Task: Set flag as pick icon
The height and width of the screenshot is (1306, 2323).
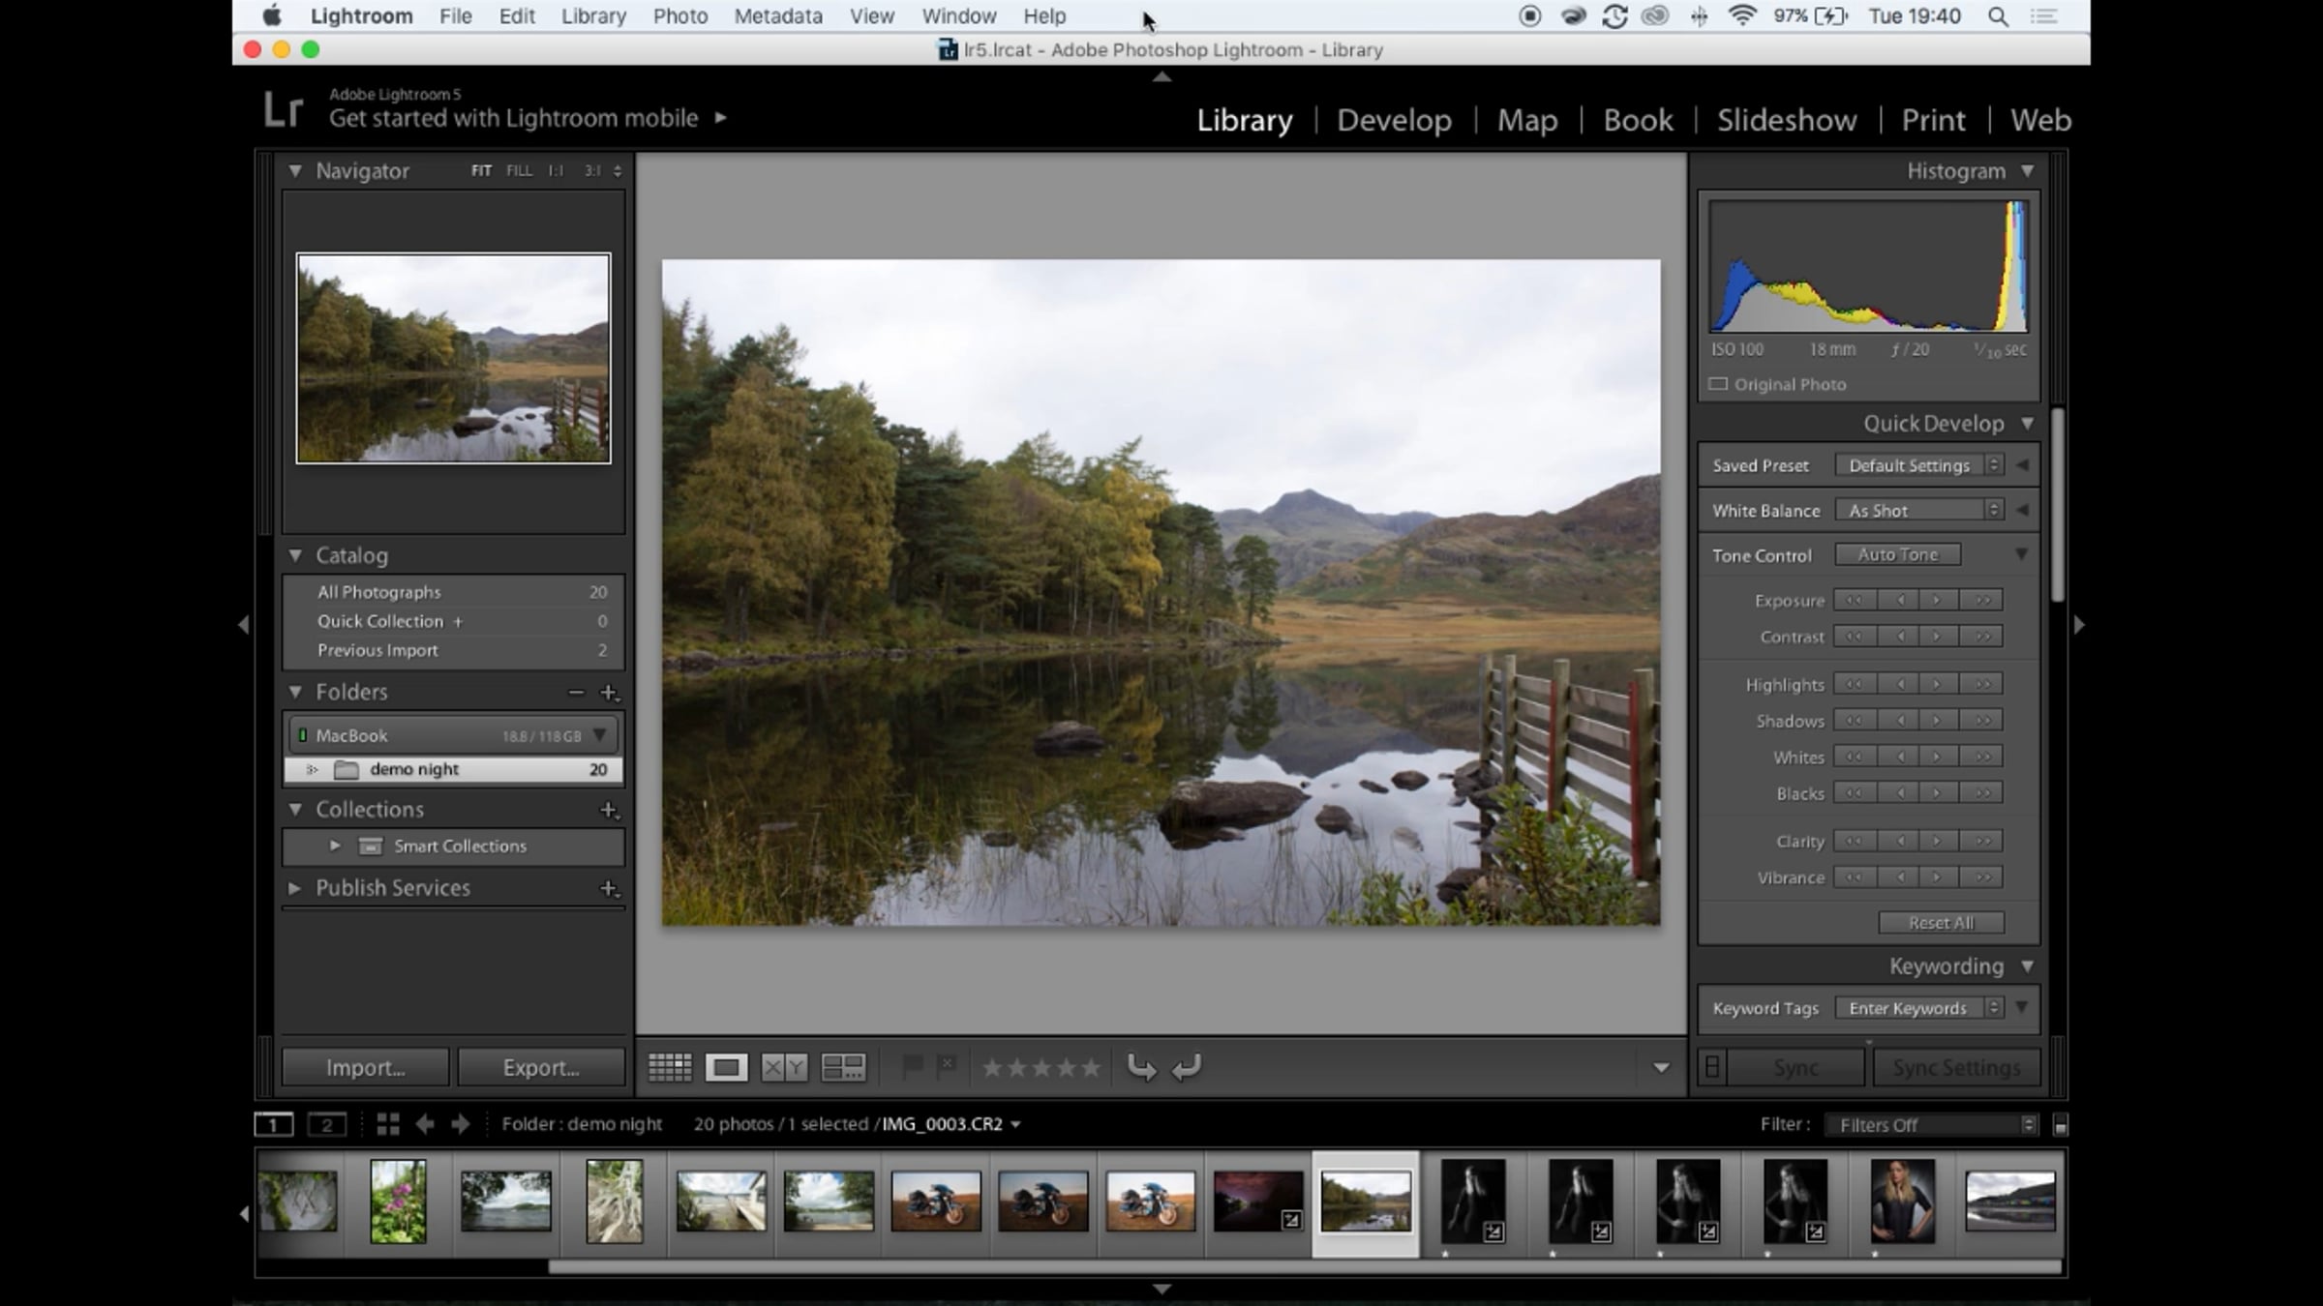Action: point(911,1066)
